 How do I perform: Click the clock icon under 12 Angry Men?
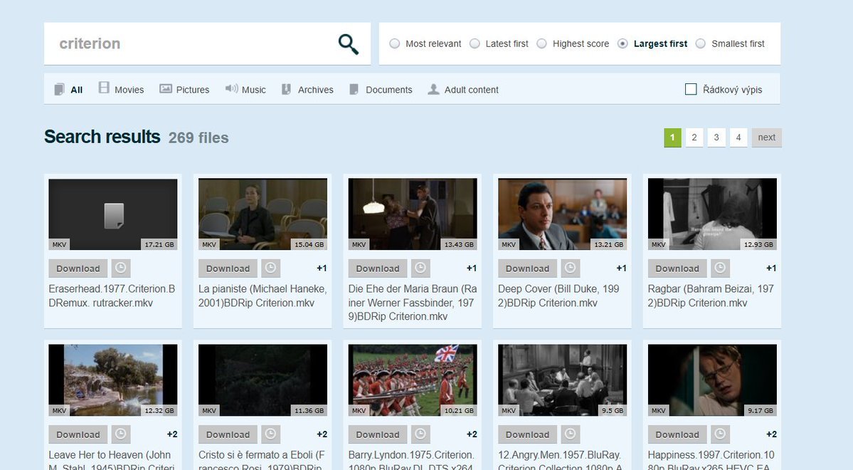[x=571, y=434]
